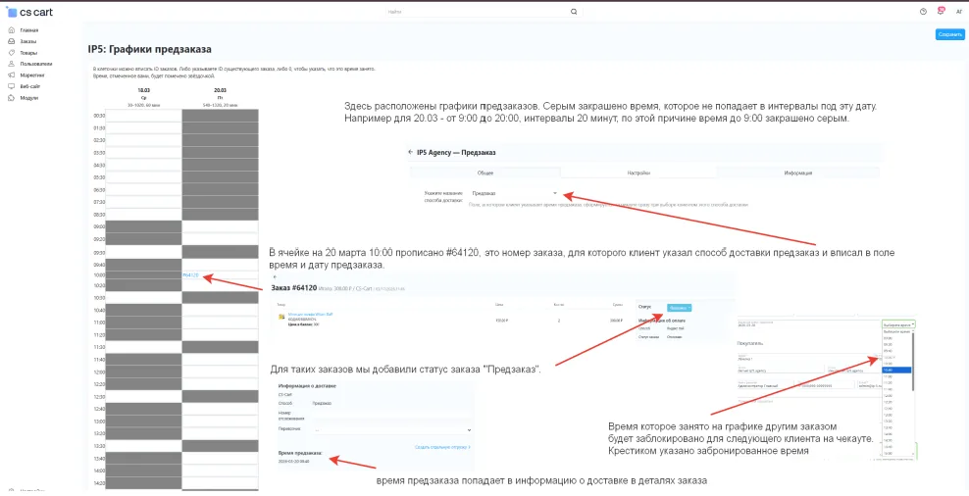Click 18.03 column cell for 11:30
The height and width of the screenshot is (496, 969).
click(143, 347)
